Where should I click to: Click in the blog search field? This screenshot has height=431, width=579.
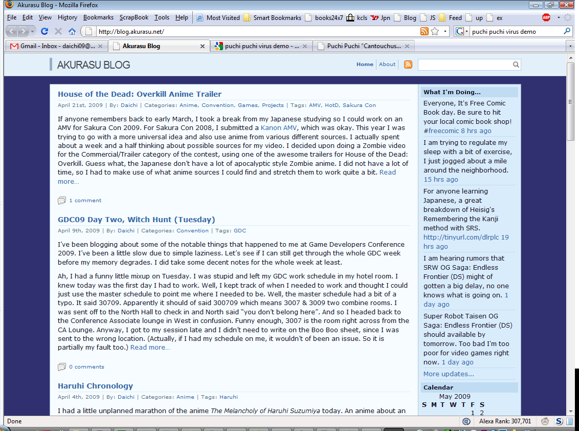(x=464, y=64)
